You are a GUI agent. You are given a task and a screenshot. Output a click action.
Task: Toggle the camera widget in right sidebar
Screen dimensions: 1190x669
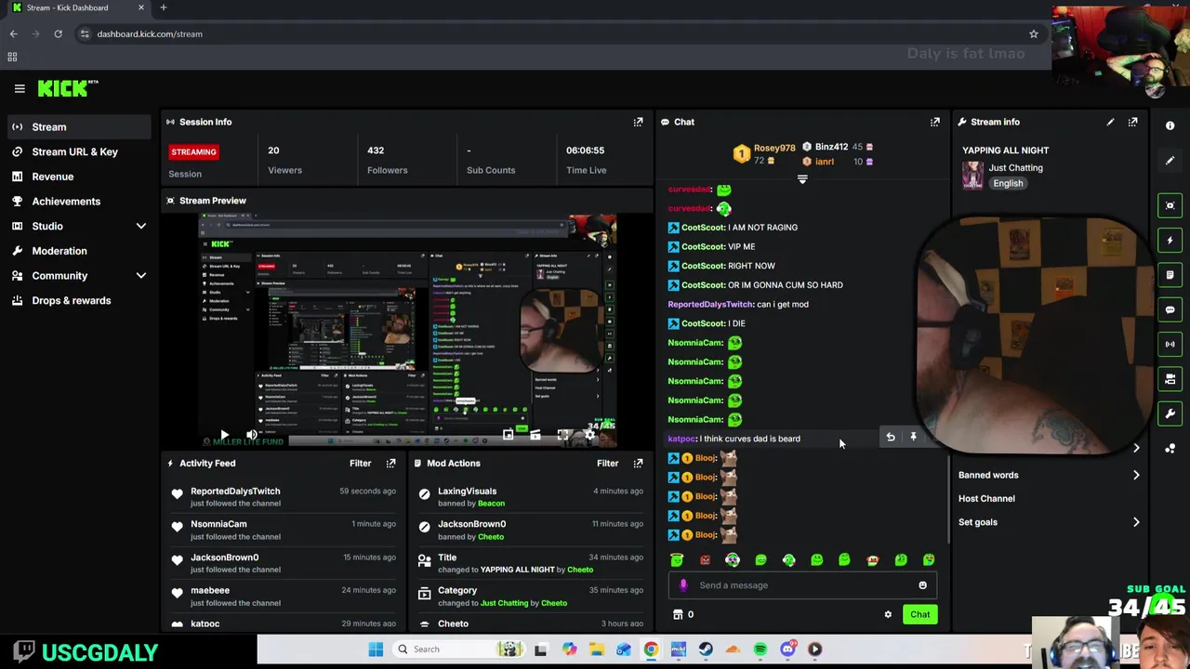[x=1170, y=379]
